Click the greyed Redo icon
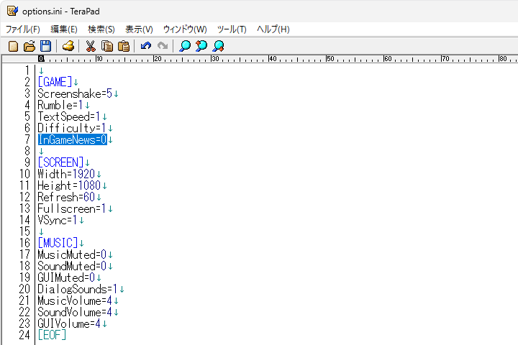The width and height of the screenshot is (518, 345). pyautogui.click(x=162, y=46)
